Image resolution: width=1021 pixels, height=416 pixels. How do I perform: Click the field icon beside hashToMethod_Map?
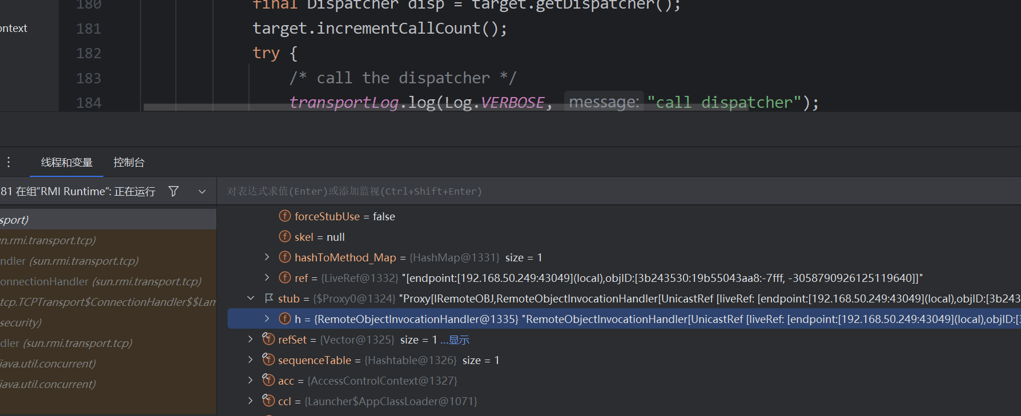(284, 257)
